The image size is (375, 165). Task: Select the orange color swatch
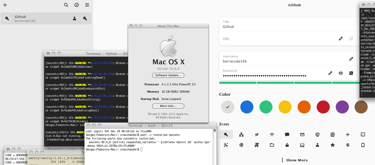tap(304, 107)
